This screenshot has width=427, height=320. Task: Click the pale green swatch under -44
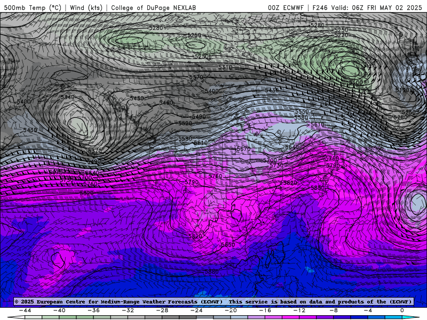[x=33, y=317]
